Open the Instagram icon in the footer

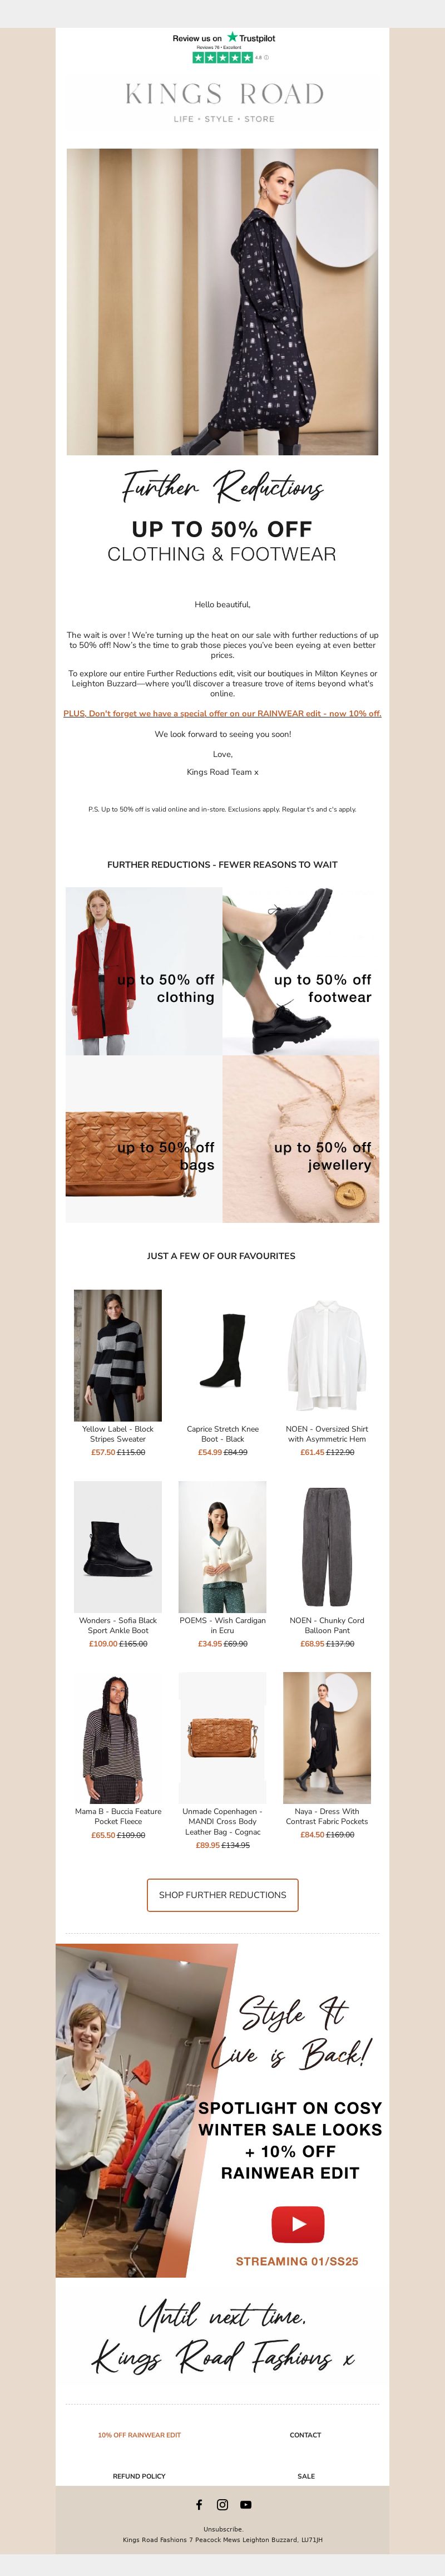(x=222, y=2505)
